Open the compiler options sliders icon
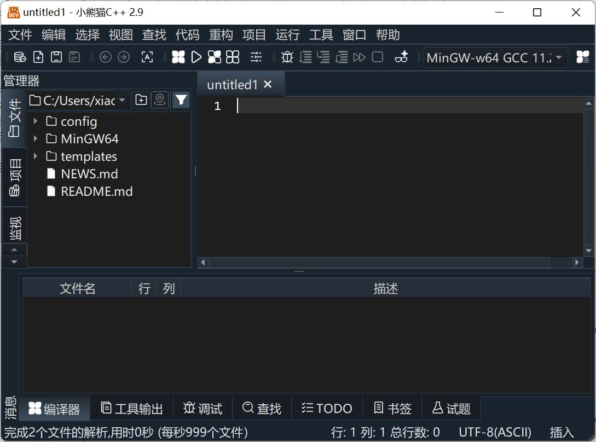Image resolution: width=596 pixels, height=442 pixels. pyautogui.click(x=256, y=57)
